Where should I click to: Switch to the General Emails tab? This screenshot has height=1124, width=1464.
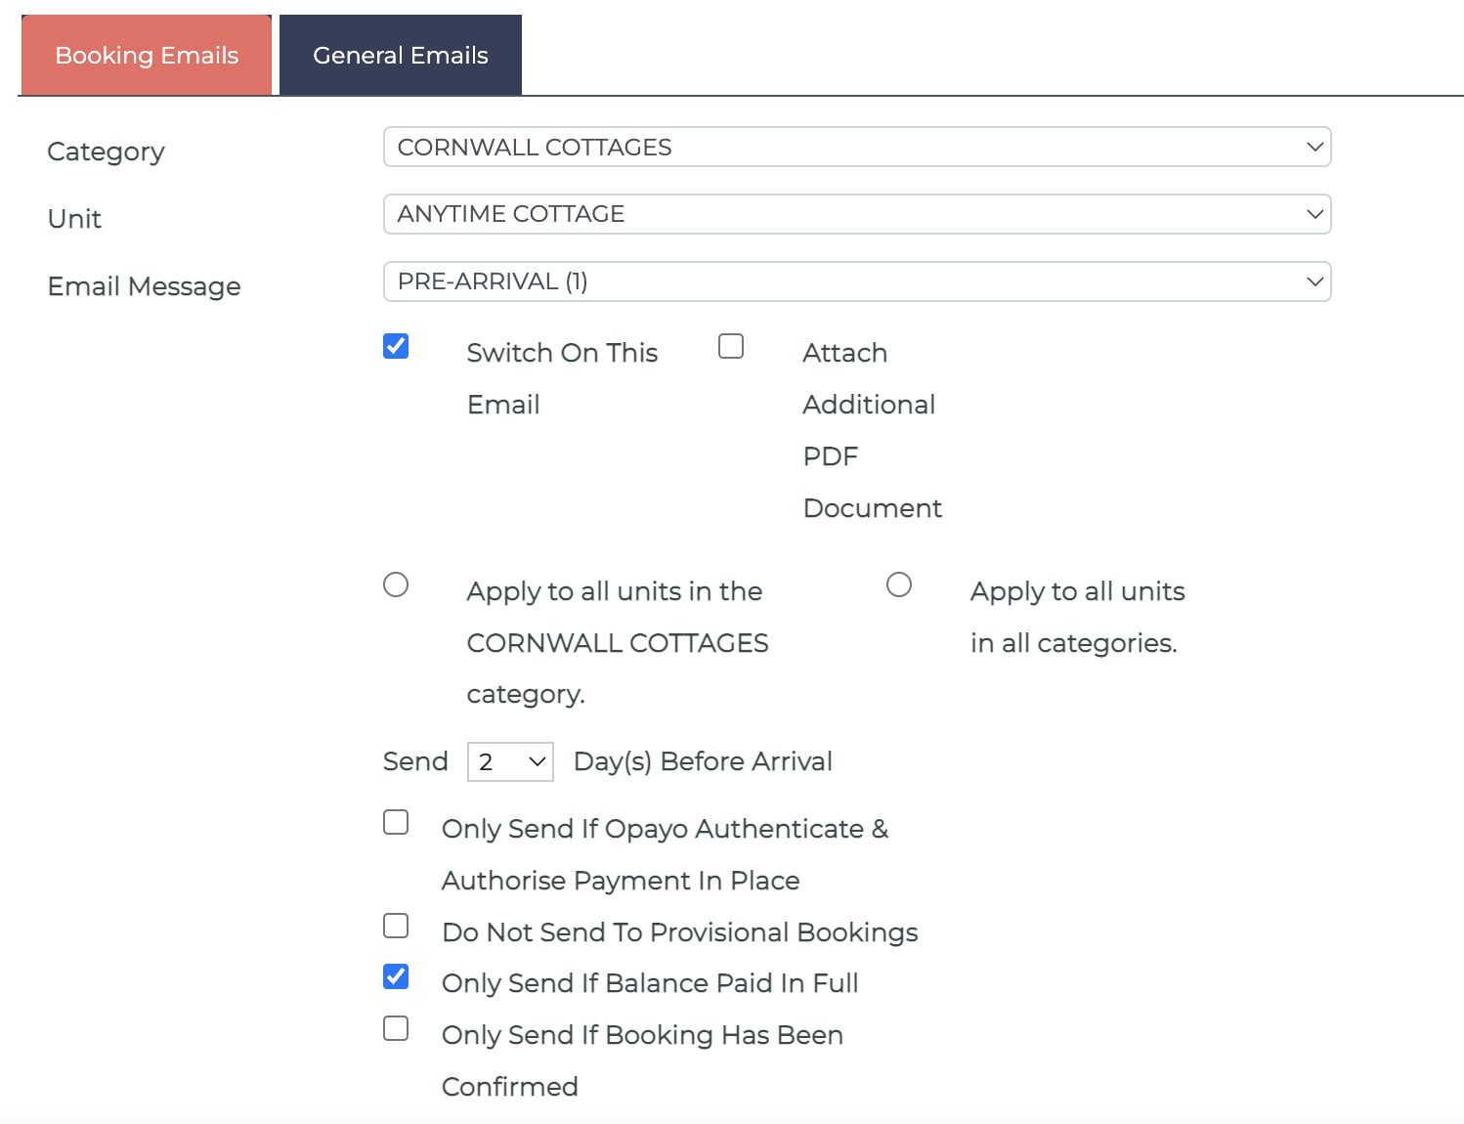point(400,55)
